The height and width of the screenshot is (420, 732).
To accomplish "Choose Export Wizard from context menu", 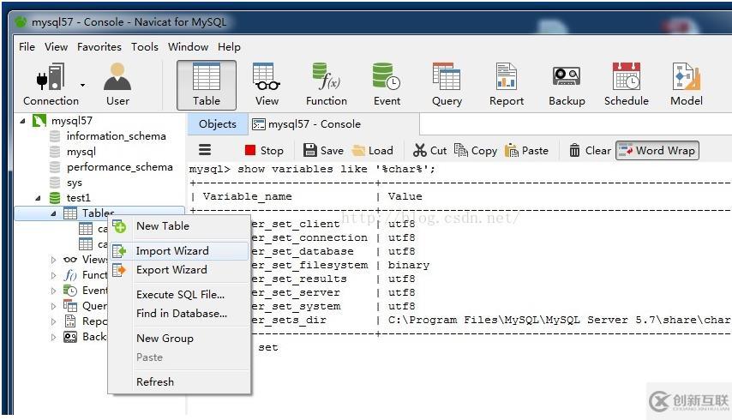I will (180, 270).
